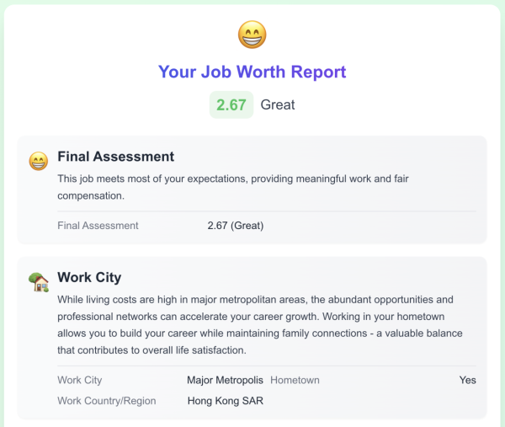Click the Final Assessment row label above 2.67 (Great)

click(x=98, y=226)
